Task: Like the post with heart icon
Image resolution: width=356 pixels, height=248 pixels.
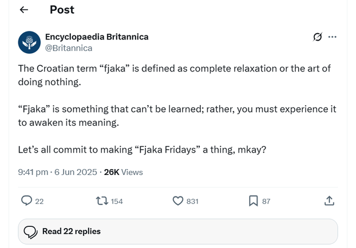Action: [x=178, y=201]
